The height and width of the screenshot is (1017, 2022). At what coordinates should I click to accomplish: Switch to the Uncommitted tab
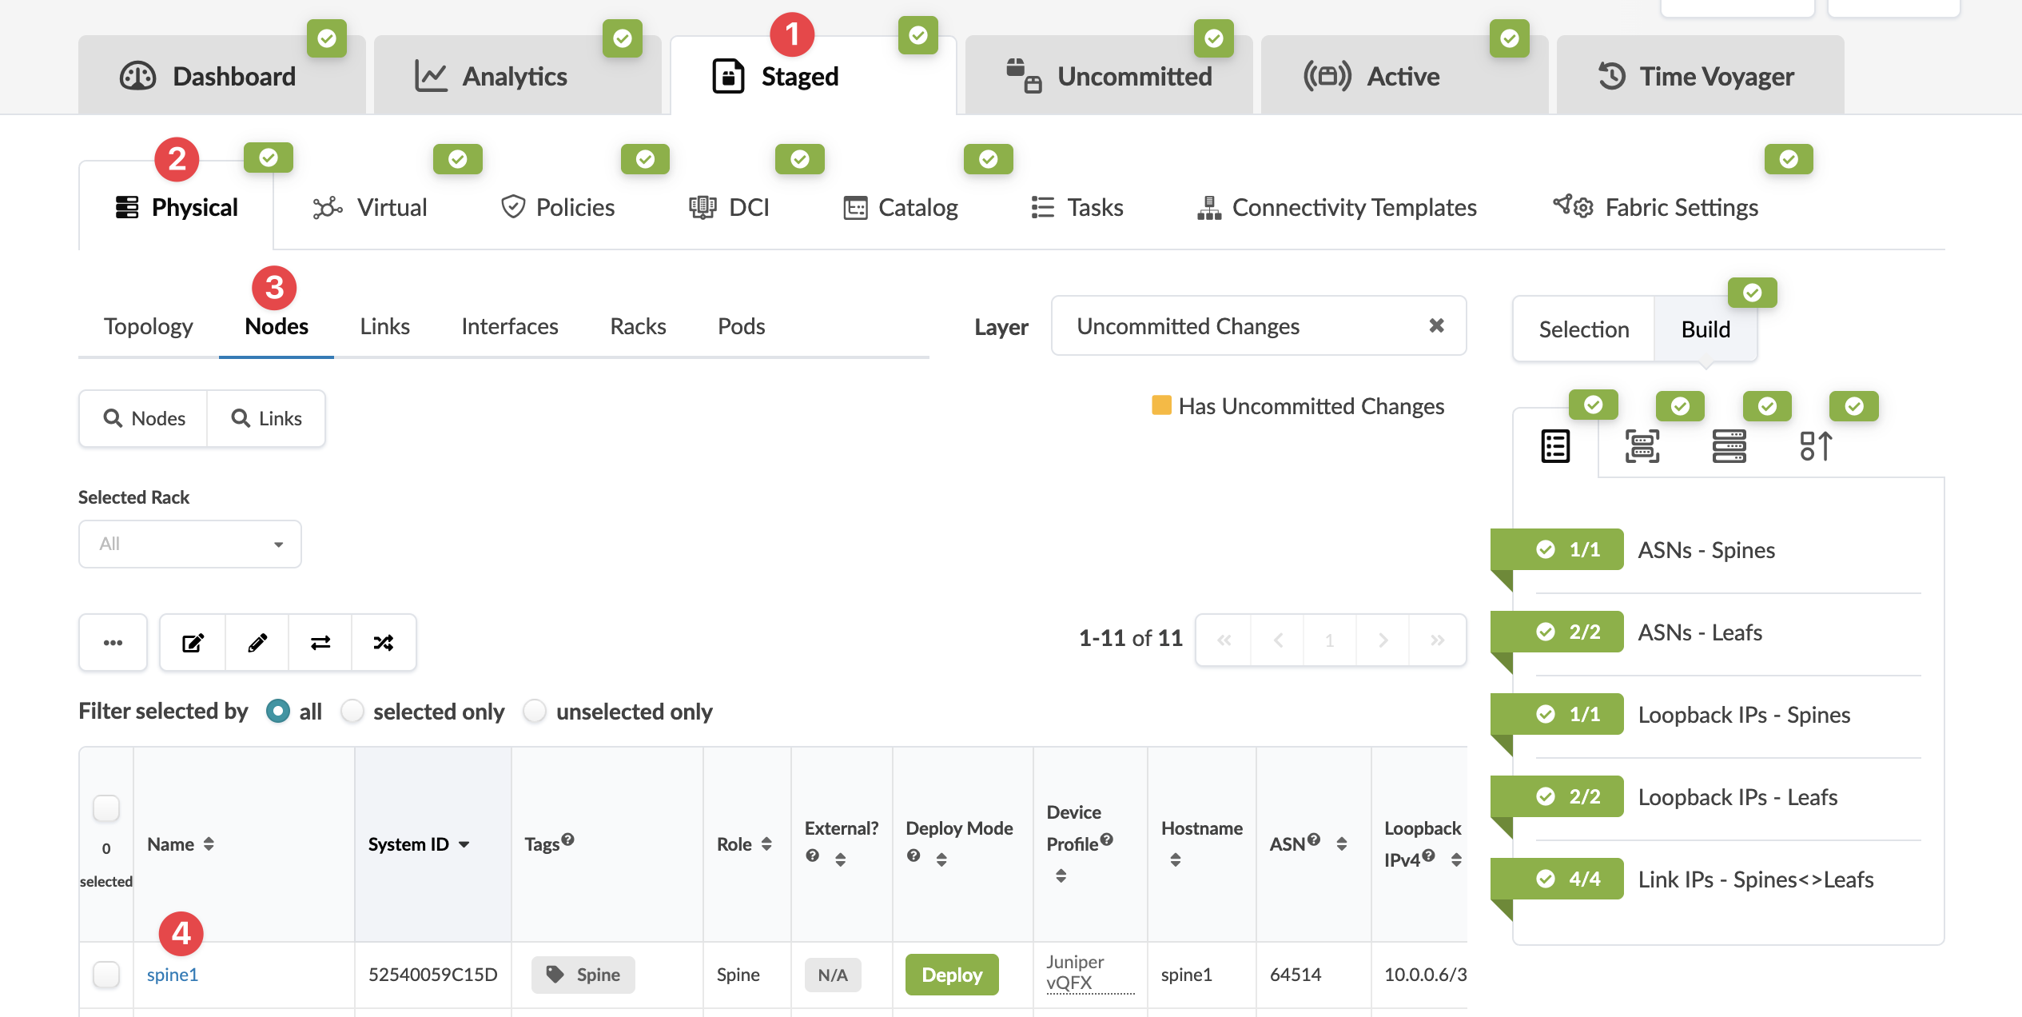tap(1109, 76)
